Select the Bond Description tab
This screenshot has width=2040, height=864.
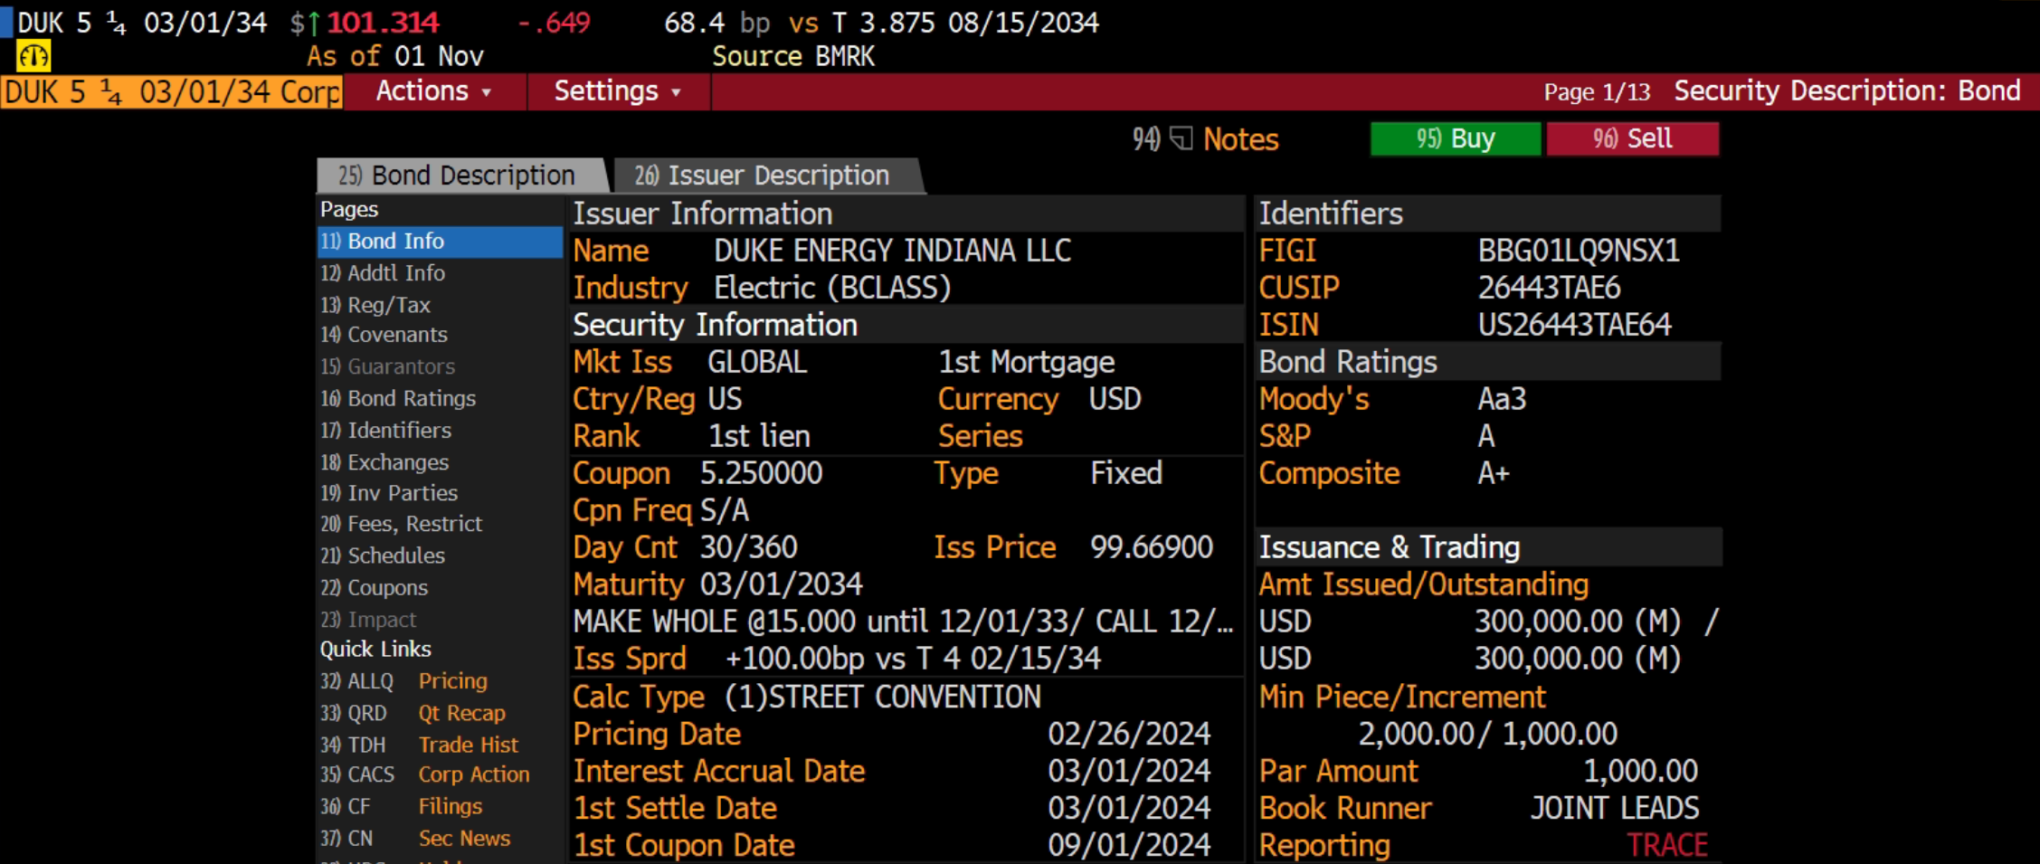457,176
